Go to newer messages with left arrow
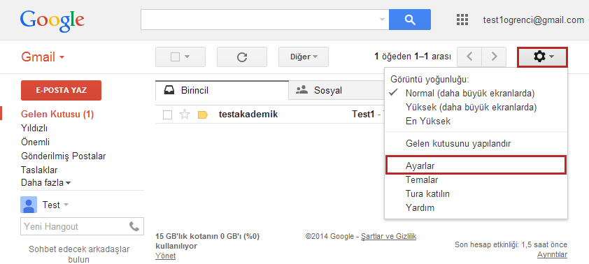 click(469, 57)
